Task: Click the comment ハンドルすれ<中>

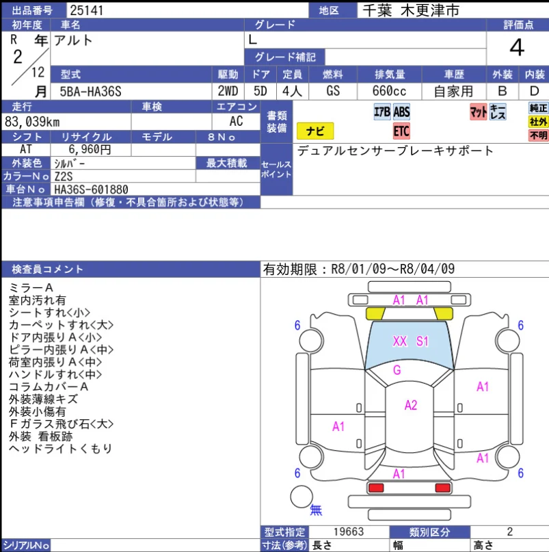Action: (x=55, y=374)
